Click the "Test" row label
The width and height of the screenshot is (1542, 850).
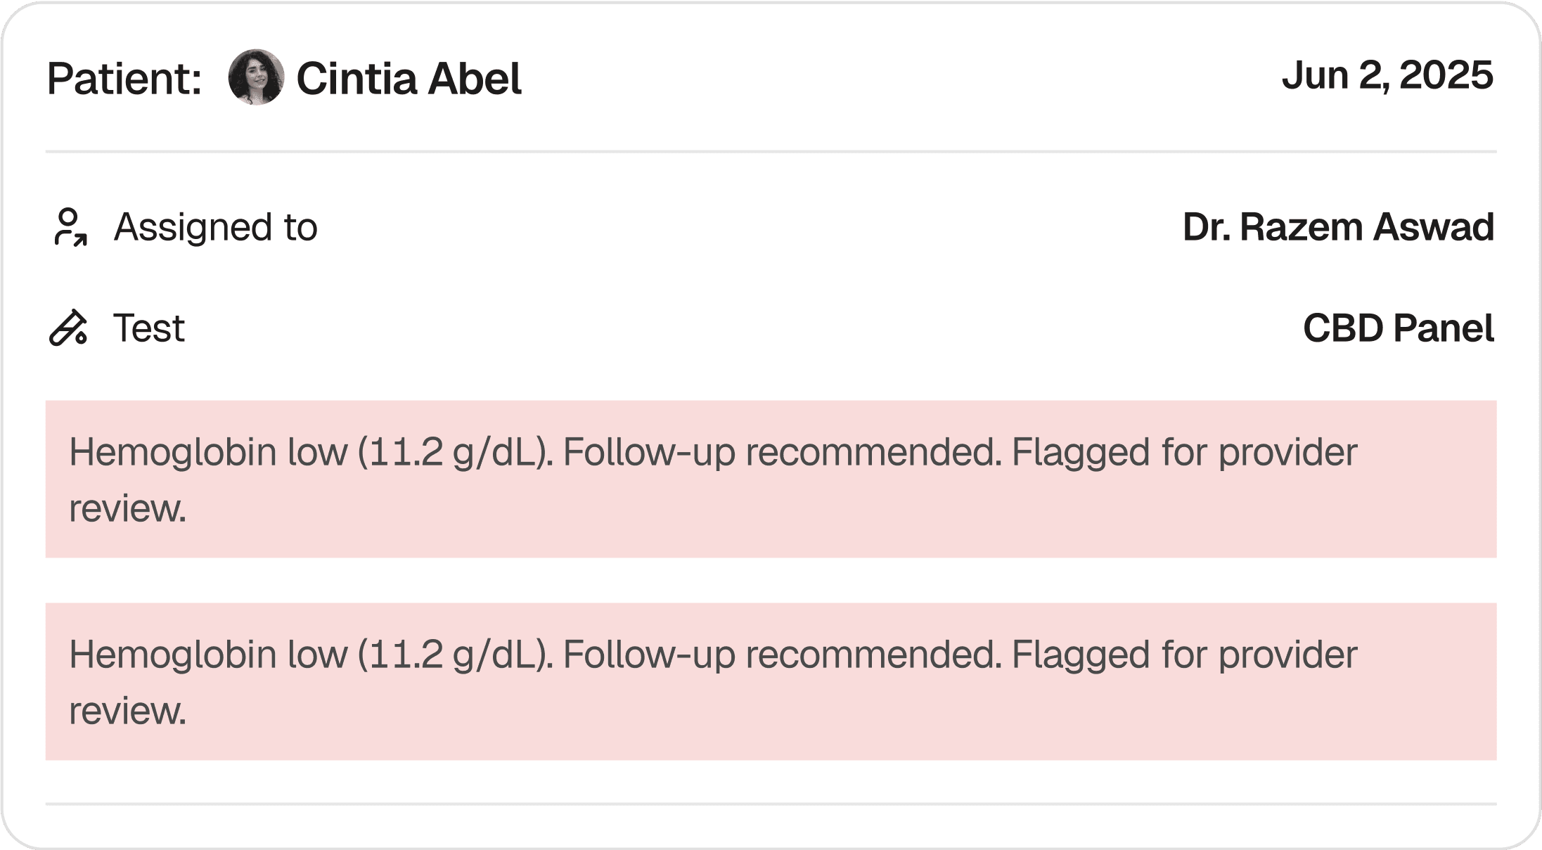click(149, 328)
